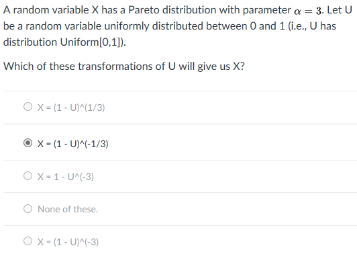Viewport: 357px width, 254px height.
Task: Click the answer text "X = (1 - U)^(-3)"
Action: 68,242
